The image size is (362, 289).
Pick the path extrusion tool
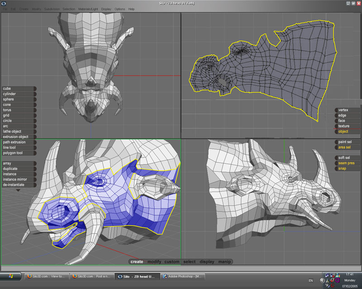18,142
